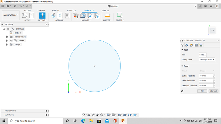Click the Orbit icon in navigation bar
Image resolution: width=221 pixels, height=124 pixels.
84,115
